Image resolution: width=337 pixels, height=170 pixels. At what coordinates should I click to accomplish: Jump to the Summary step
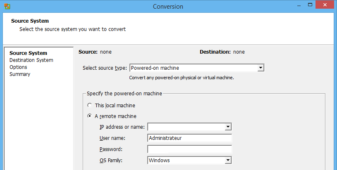(20, 74)
